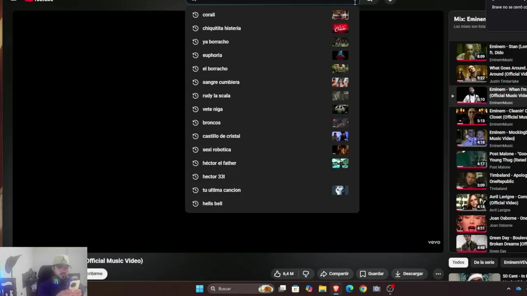This screenshot has height=296, width=527.
Task: Open File Explorer from the taskbar
Action: click(322, 289)
